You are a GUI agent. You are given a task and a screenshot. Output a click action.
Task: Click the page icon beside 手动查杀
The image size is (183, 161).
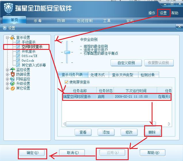coord(18,42)
